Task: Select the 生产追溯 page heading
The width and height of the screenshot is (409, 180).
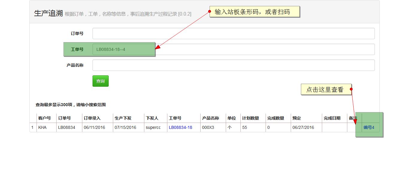Action: point(49,13)
